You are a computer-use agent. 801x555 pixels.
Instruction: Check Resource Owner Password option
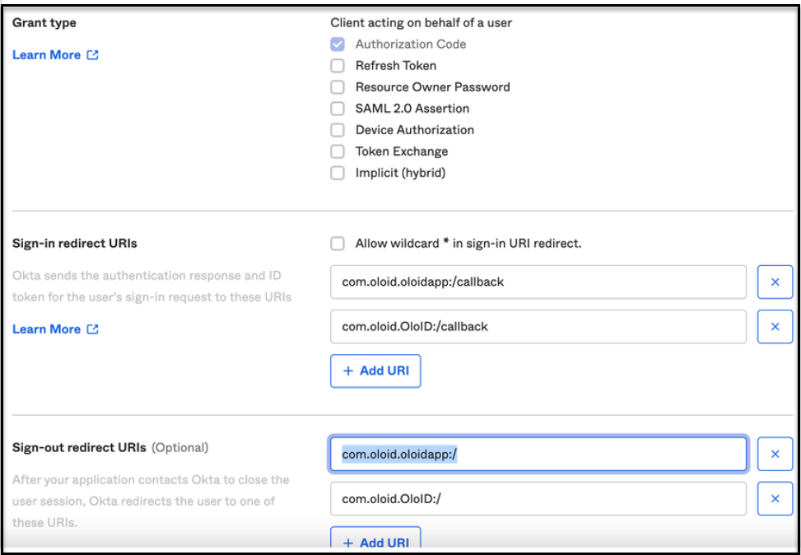pyautogui.click(x=338, y=87)
